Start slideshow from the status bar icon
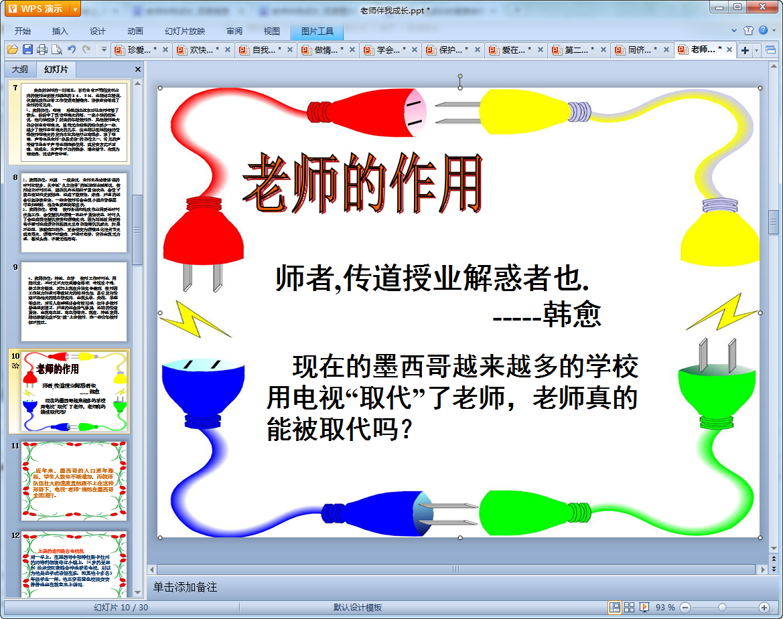The width and height of the screenshot is (783, 619). [644, 607]
